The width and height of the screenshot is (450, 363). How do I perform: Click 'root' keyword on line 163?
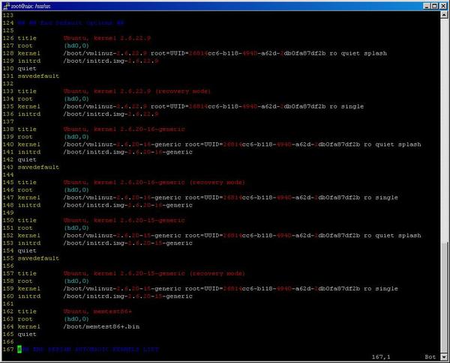25,319
